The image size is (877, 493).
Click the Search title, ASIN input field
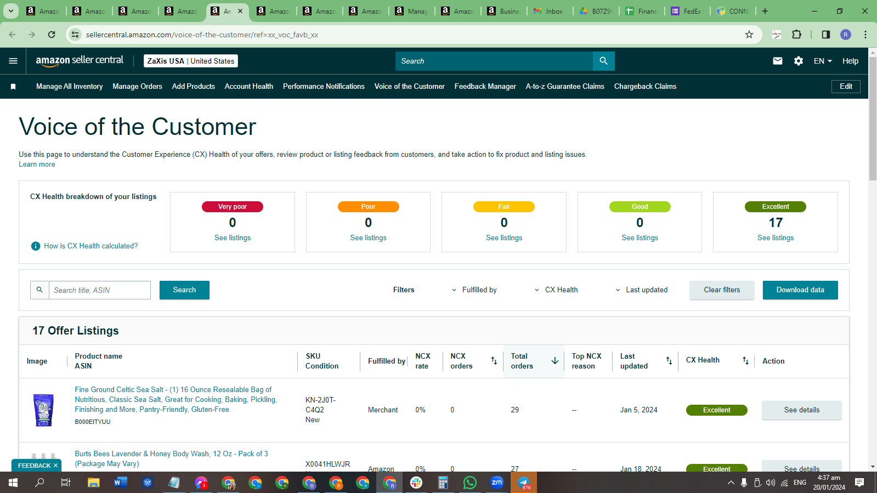point(100,290)
